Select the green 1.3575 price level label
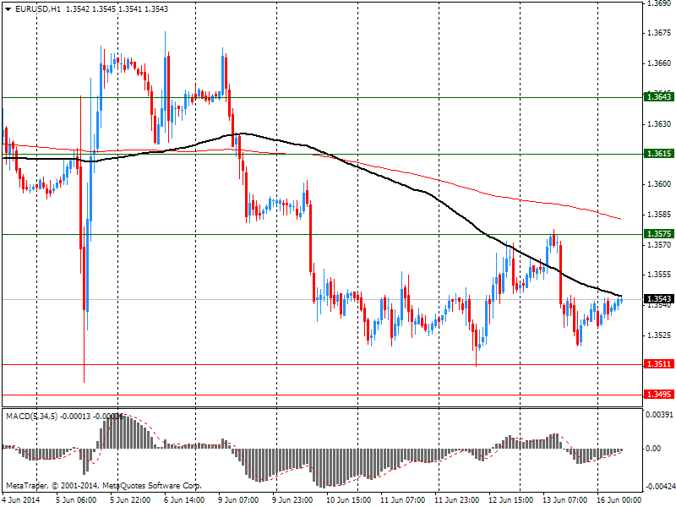The width and height of the screenshot is (676, 507). [659, 234]
